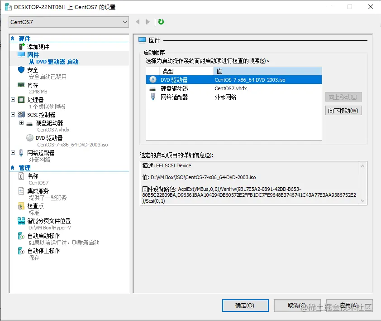Expand the 处理器 tree node
The image size is (381, 321).
click(13, 100)
